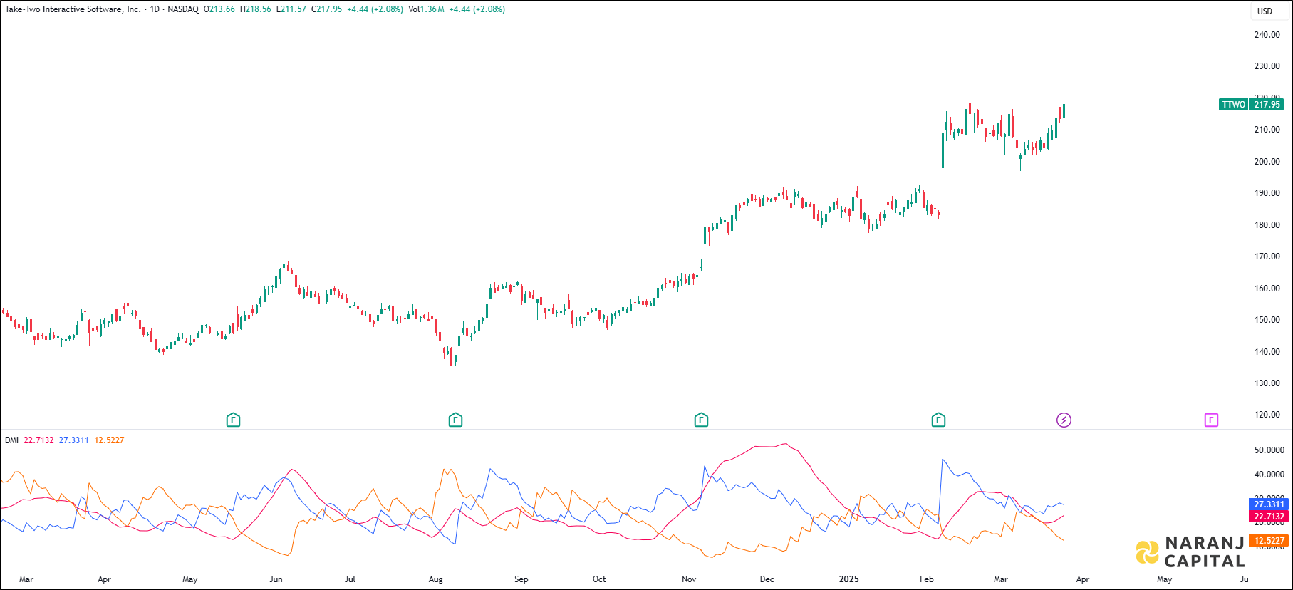Click the Sep label on time axis
The image size is (1293, 590).
coord(521,579)
